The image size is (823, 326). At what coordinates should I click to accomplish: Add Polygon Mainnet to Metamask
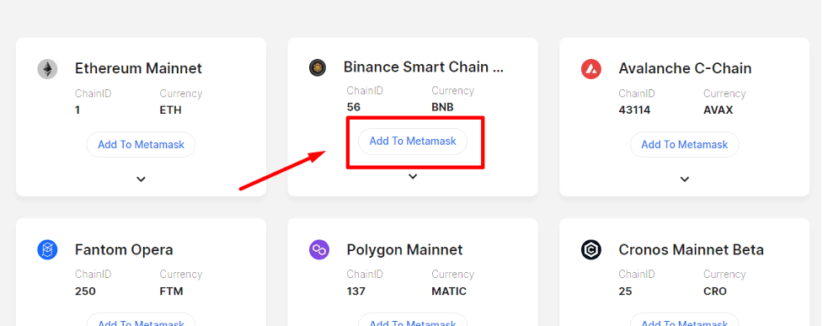coord(413,320)
